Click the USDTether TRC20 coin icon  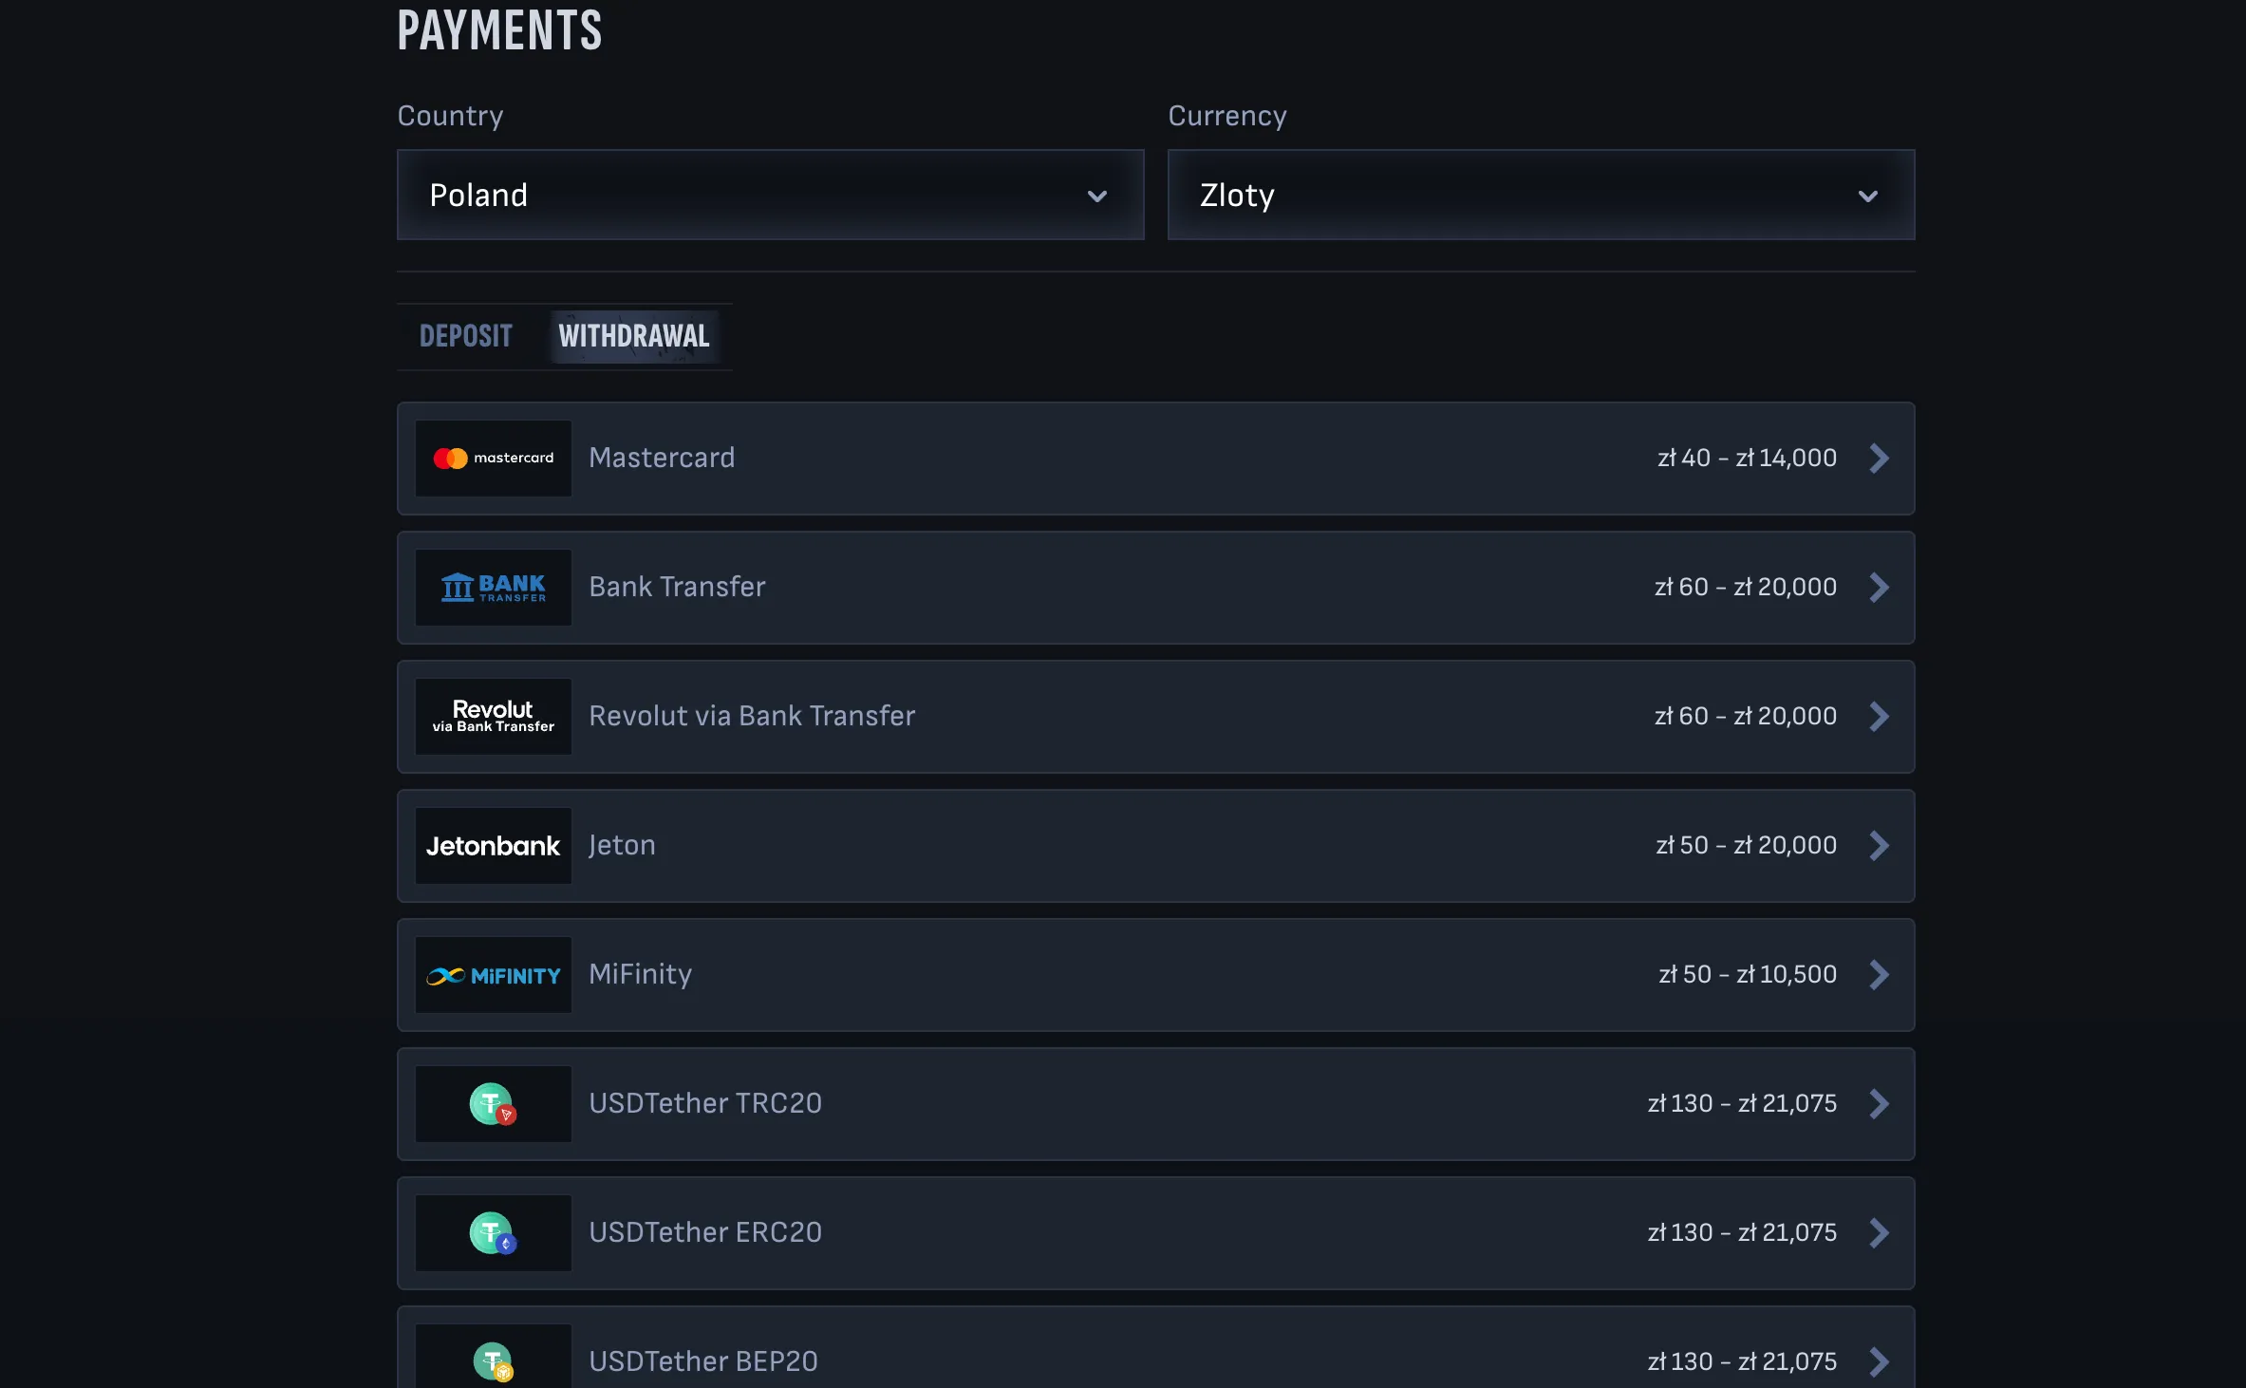(494, 1104)
